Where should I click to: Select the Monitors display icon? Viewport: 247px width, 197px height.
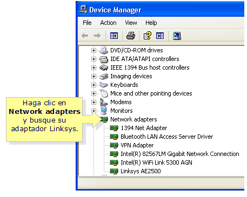(103, 111)
